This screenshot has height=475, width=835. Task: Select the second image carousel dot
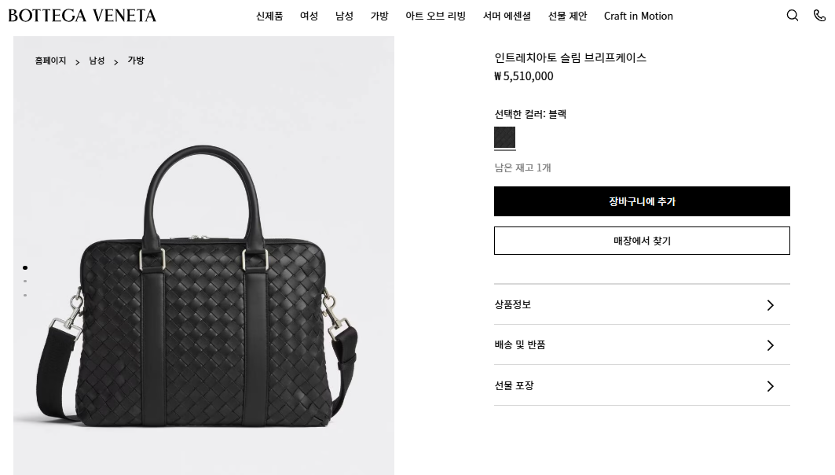[25, 281]
